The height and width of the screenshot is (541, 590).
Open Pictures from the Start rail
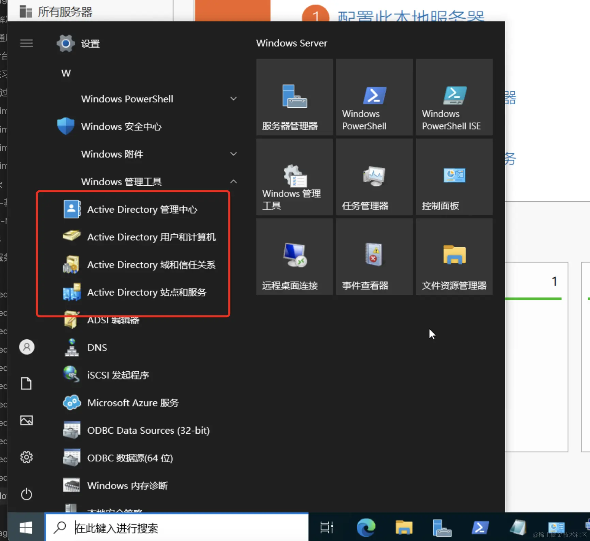tap(27, 420)
